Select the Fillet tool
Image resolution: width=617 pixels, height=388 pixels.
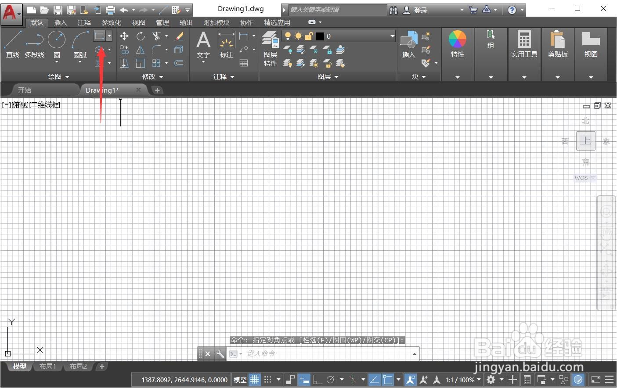[x=156, y=50]
